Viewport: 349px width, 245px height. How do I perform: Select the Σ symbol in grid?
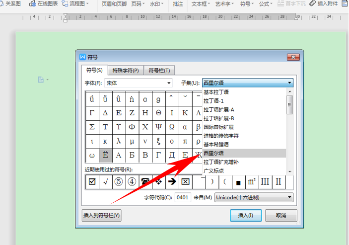[92, 127]
